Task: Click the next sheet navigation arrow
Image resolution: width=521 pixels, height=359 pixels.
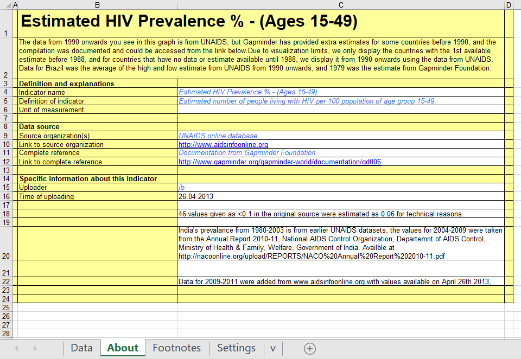Action: [34, 348]
